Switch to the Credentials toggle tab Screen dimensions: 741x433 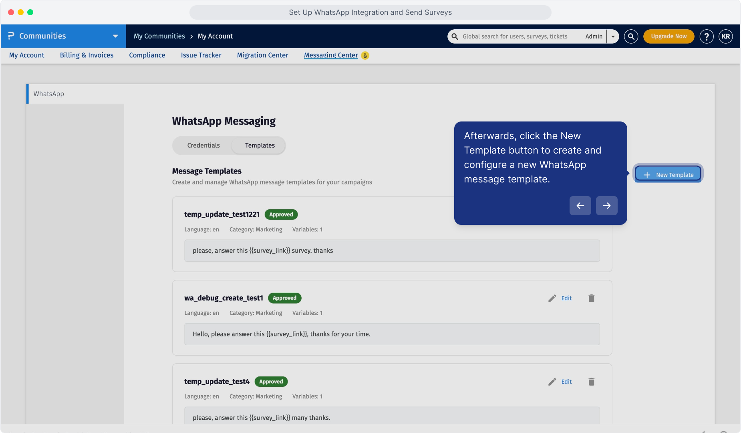pyautogui.click(x=203, y=146)
